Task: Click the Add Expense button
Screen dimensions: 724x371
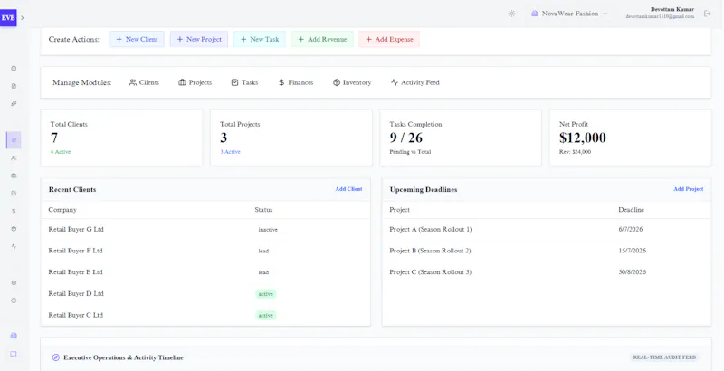Action: 389,39
